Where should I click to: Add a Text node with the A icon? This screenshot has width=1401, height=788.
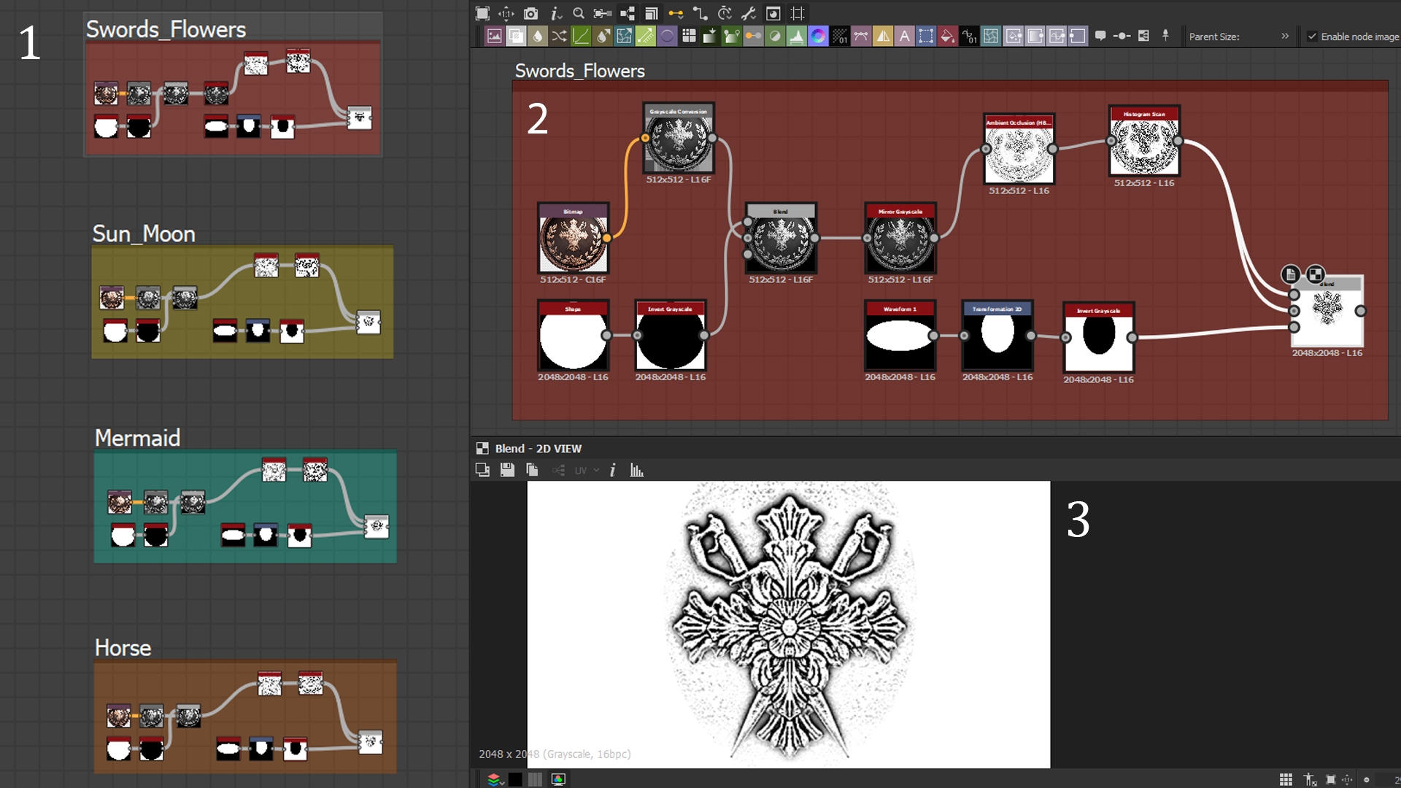[904, 36]
